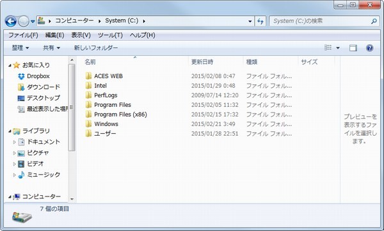
Task: Click コンピューター breadcrumb in address bar
Action: coord(74,20)
